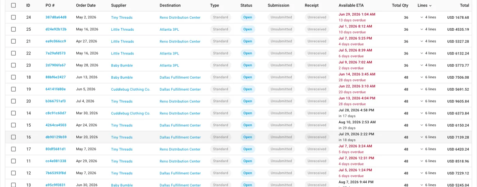Expand 6 lines for PO c8c91c60d7
The width and height of the screenshot is (477, 187).
tap(428, 113)
